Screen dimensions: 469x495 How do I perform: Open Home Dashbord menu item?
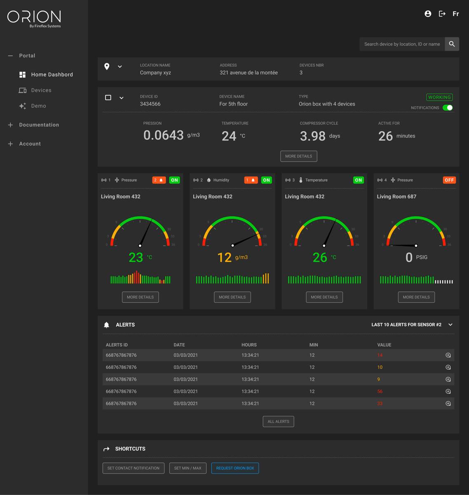click(52, 75)
